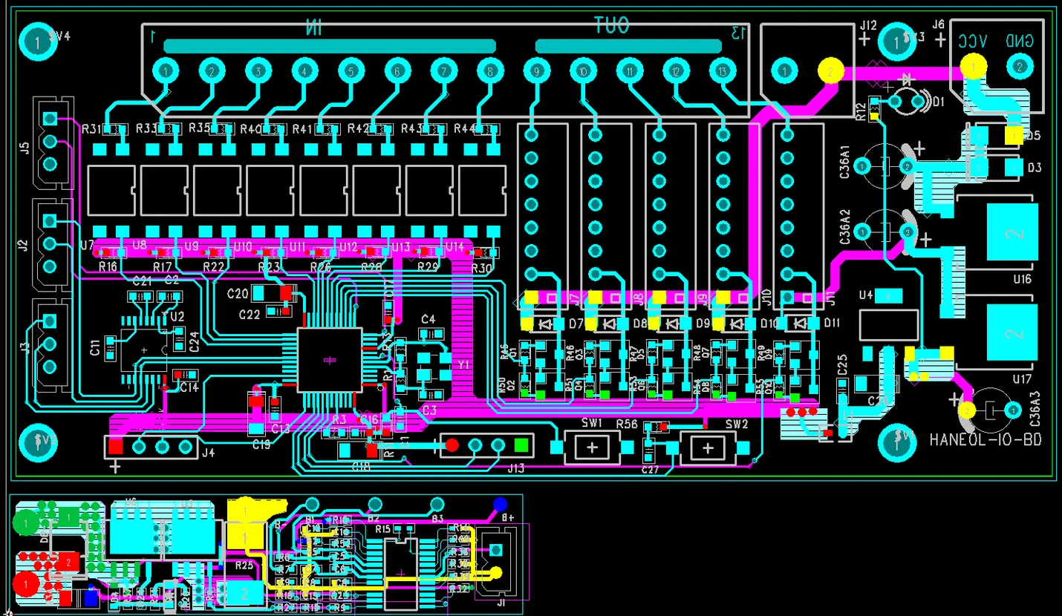Click resistor R33 footprint
The width and height of the screenshot is (1062, 616).
169,129
